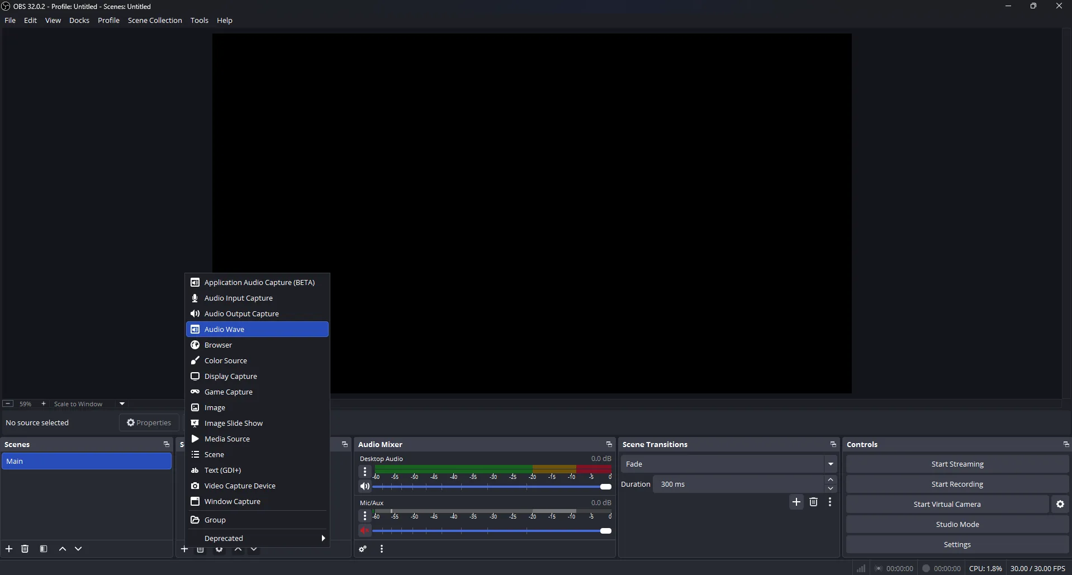Unmute the Mic/Aux speaker icon
Screen dimensions: 1072x575
pos(364,530)
